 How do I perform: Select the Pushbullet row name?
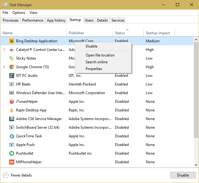tap(25, 153)
